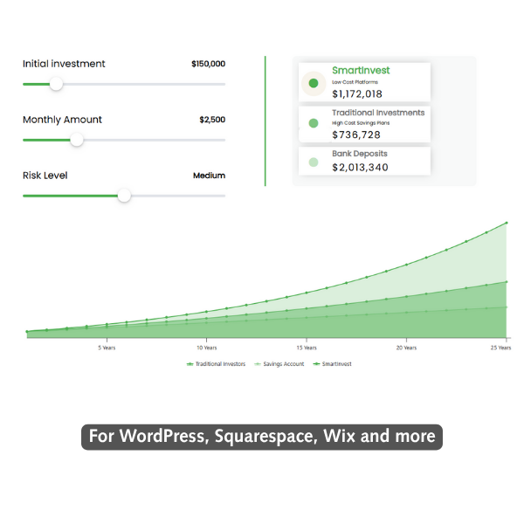Open the Traditional Investments result card
The width and height of the screenshot is (524, 524).
(364, 124)
